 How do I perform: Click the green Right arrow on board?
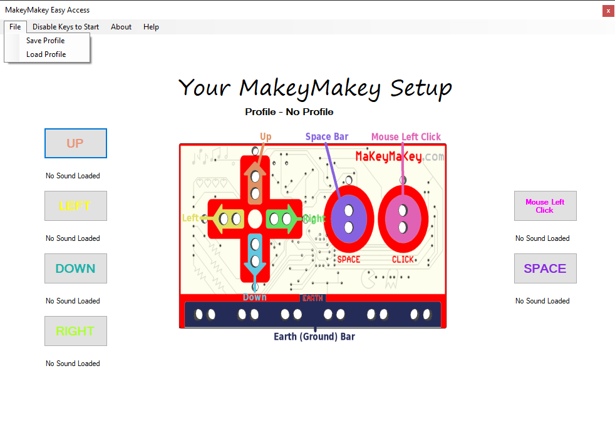click(282, 219)
